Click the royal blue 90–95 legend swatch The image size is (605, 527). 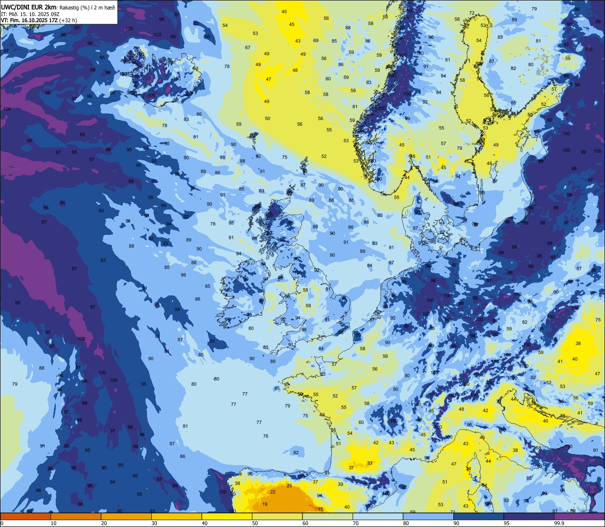tap(478, 516)
